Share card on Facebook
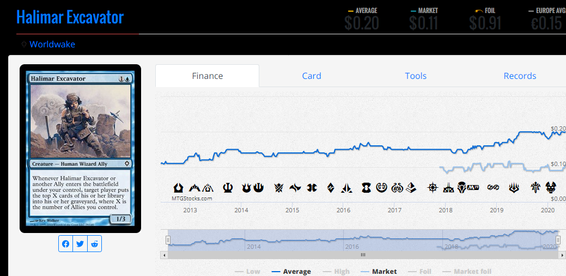Image resolution: width=566 pixels, height=276 pixels. coord(66,244)
